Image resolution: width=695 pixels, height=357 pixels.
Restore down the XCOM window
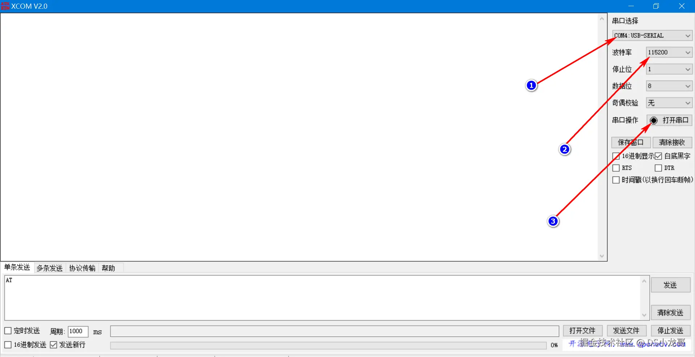pos(656,6)
